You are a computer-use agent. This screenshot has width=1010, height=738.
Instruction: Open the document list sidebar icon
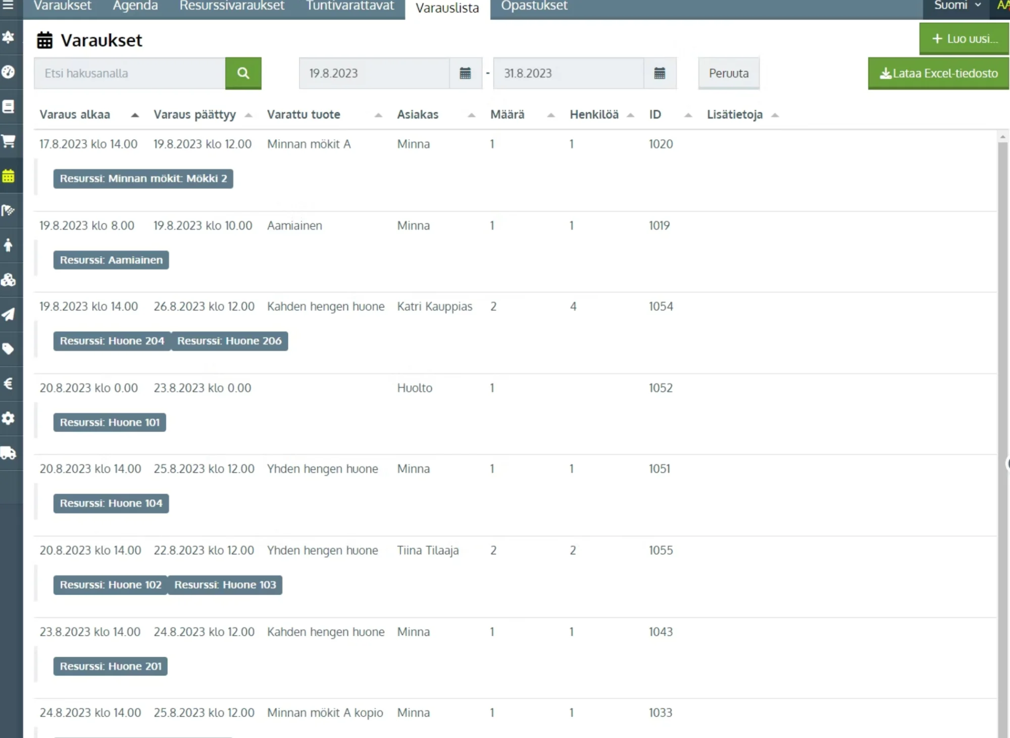(8, 107)
